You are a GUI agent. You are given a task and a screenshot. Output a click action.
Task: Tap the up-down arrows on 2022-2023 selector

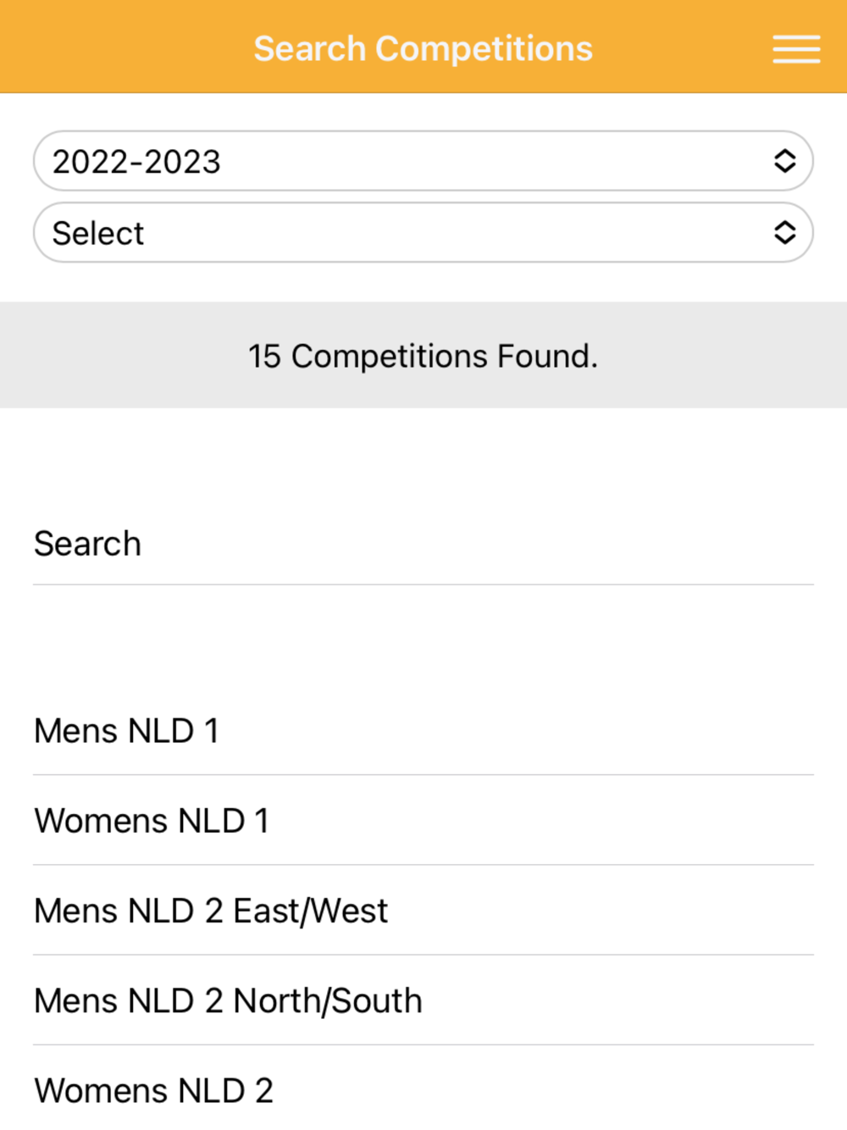point(785,161)
